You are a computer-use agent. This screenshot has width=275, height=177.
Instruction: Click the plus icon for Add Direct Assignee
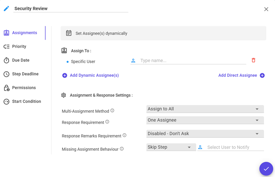click(x=262, y=76)
